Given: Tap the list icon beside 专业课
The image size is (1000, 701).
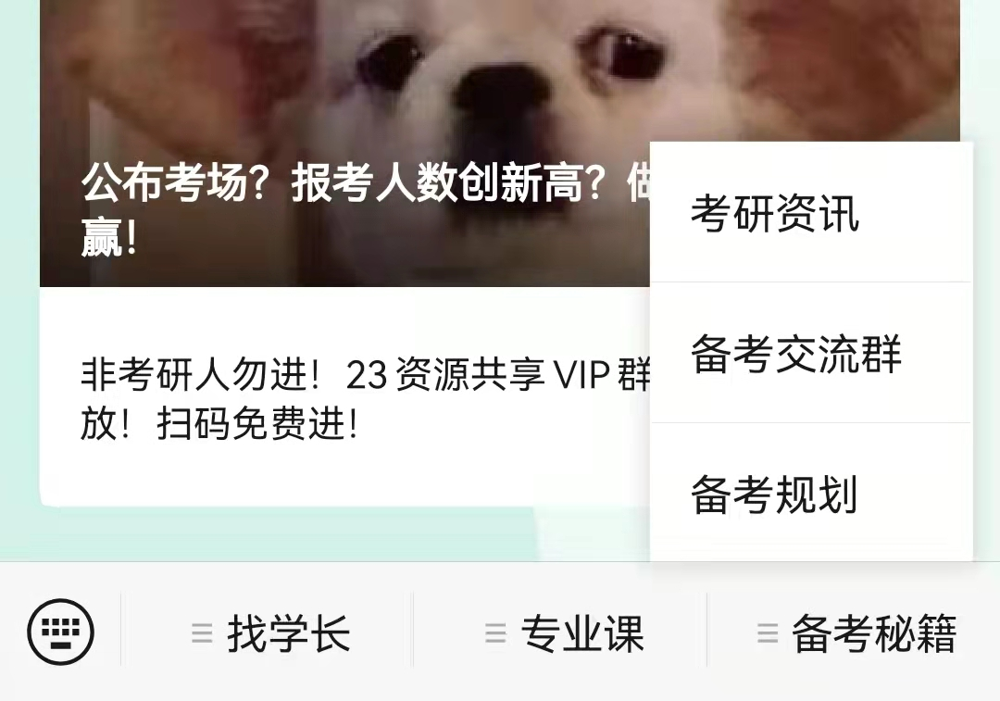Looking at the screenshot, I should click(495, 632).
